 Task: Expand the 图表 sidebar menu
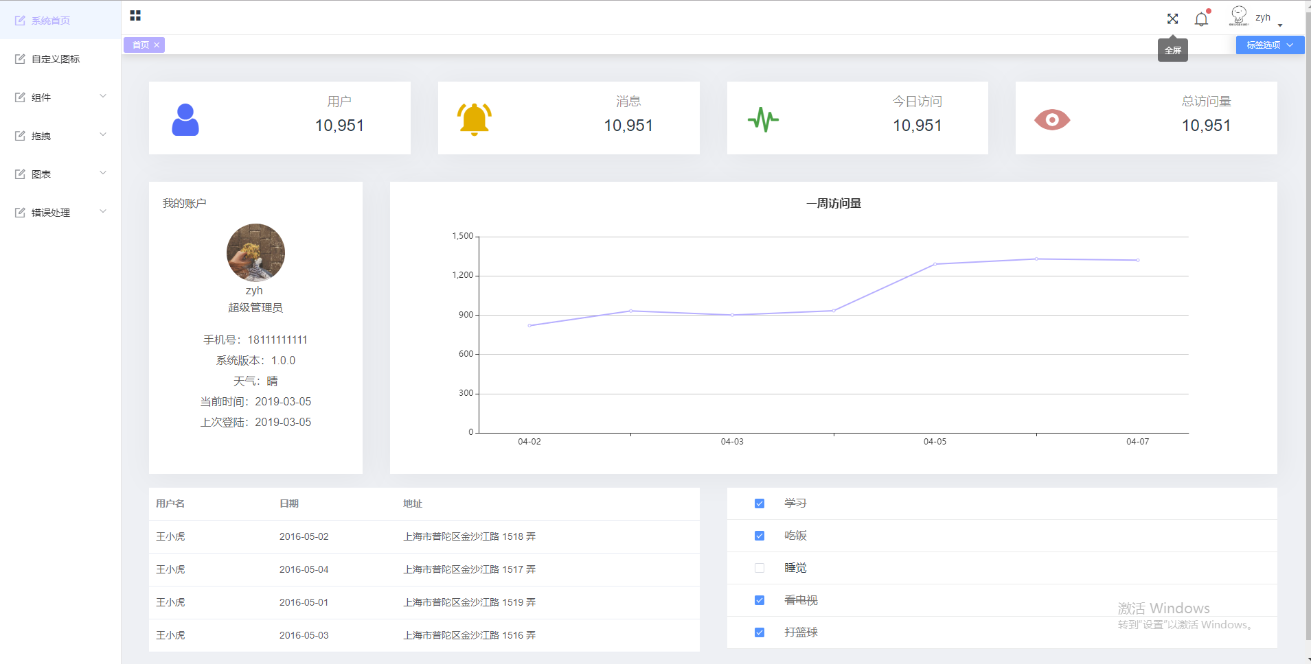click(60, 174)
